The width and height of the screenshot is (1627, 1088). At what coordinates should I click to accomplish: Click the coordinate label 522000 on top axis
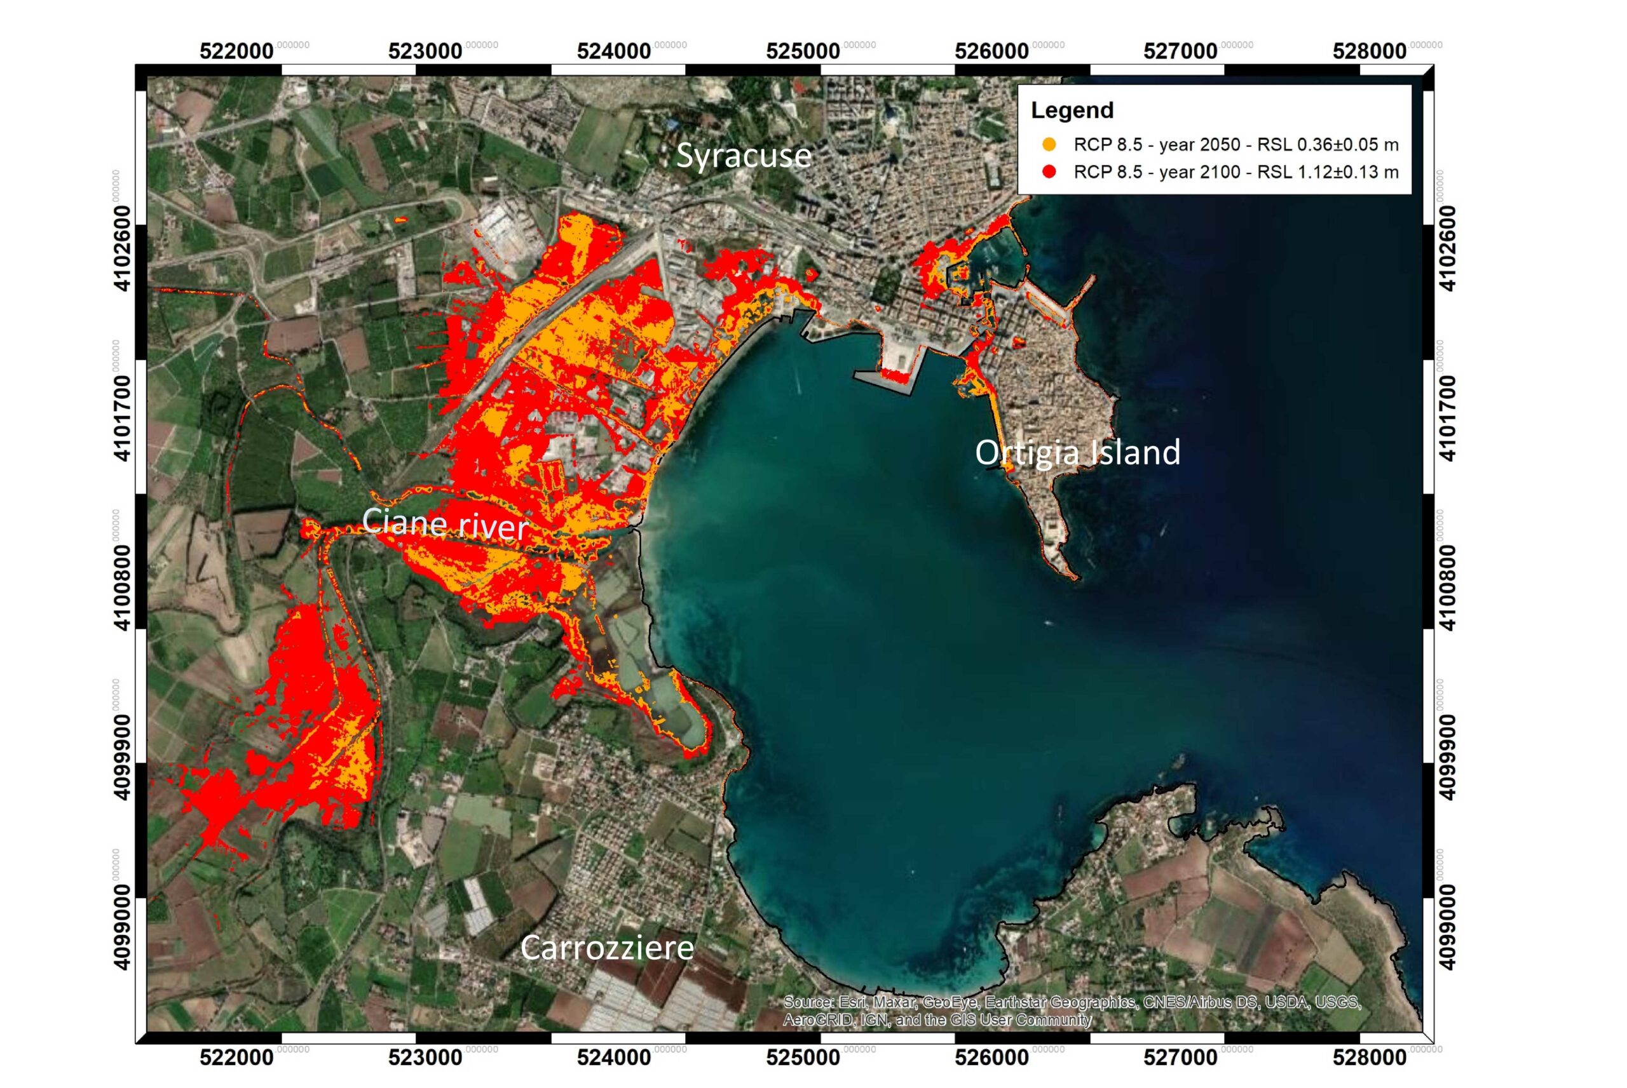click(235, 50)
